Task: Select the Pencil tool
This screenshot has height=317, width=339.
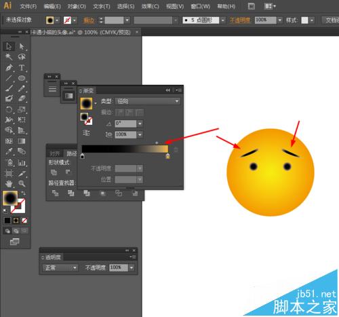Action: click(x=22, y=88)
